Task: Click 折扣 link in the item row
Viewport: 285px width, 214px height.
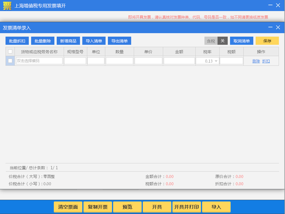Action: (266, 61)
